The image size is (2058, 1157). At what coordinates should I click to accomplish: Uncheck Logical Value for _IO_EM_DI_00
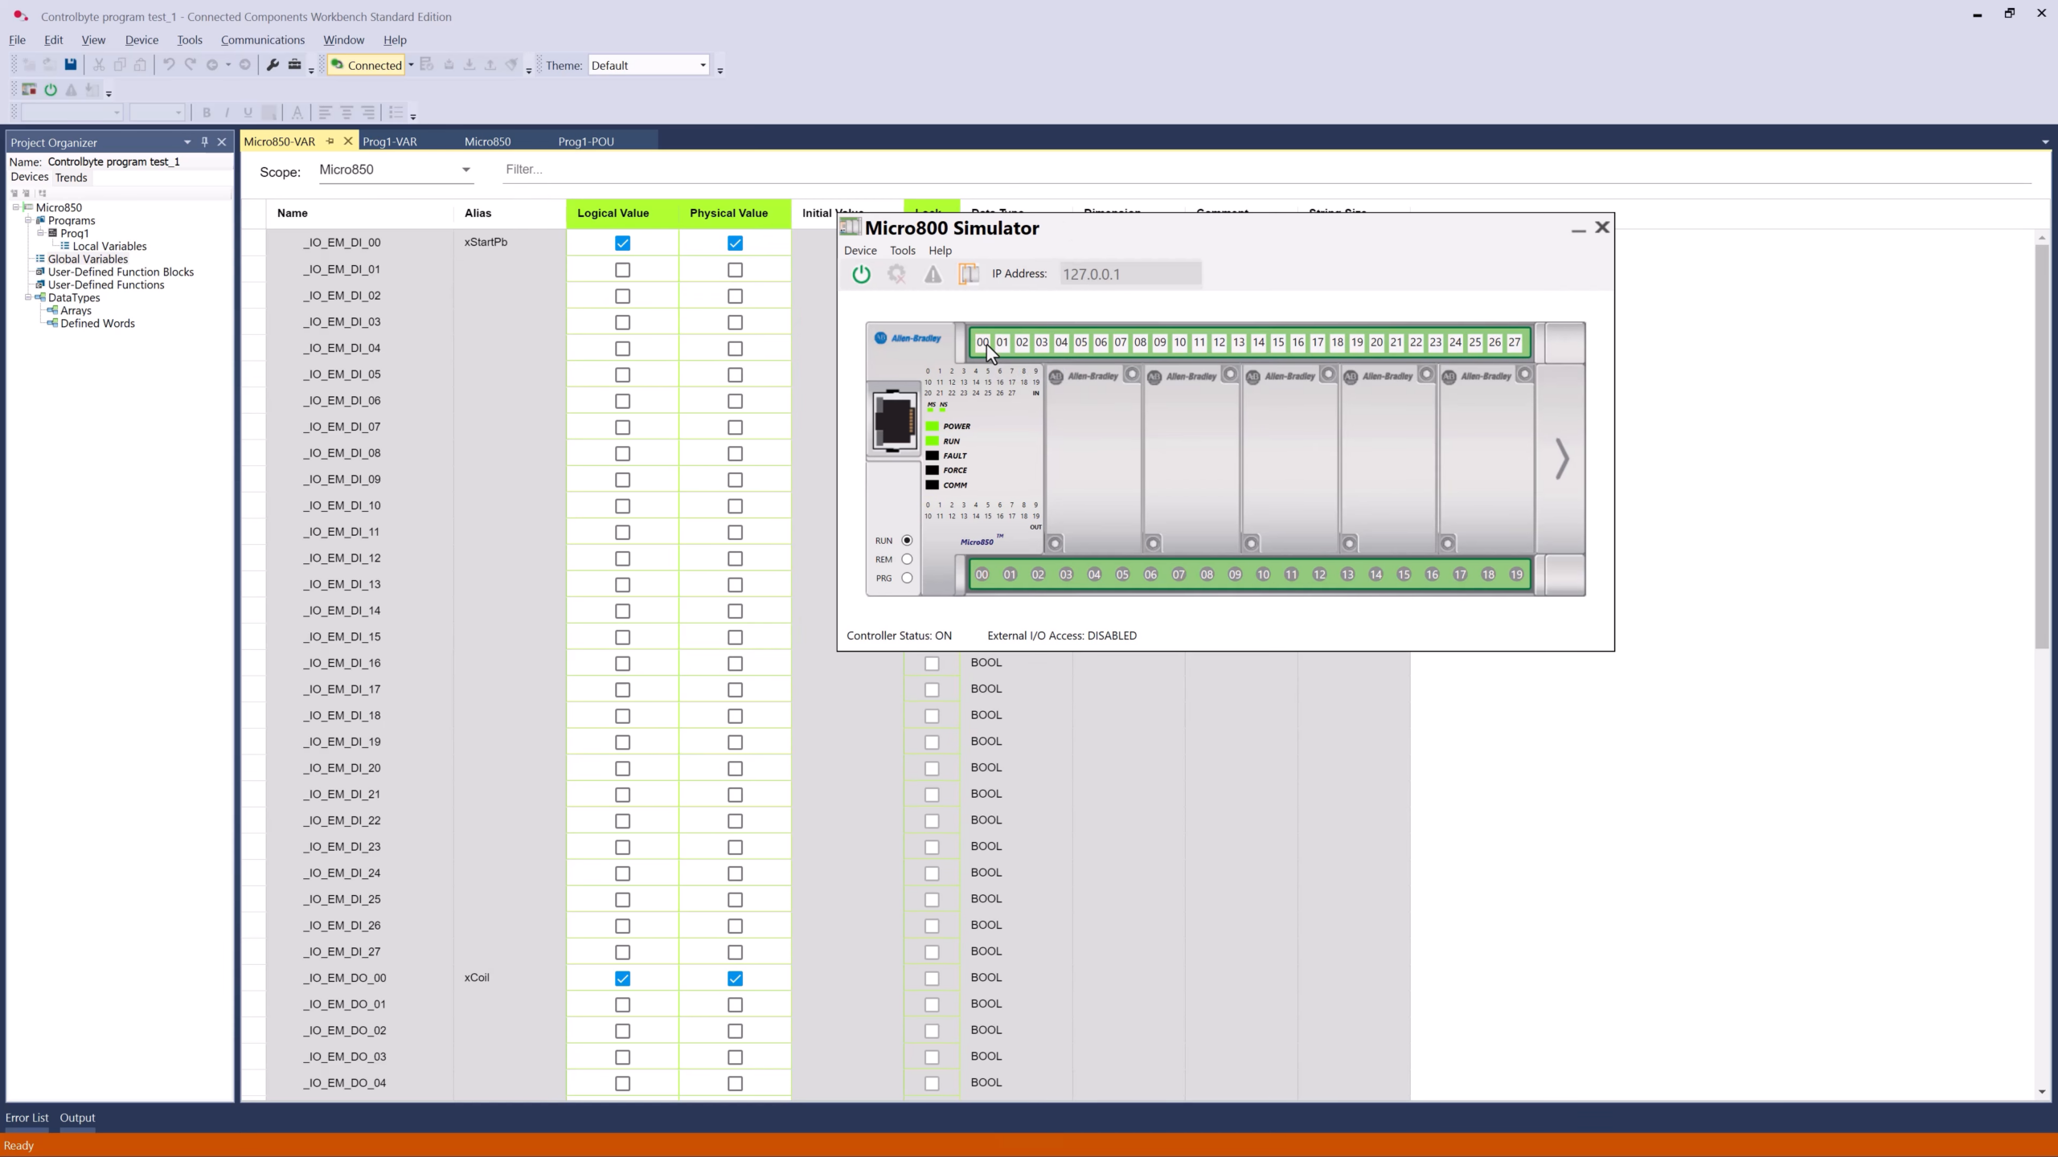(x=622, y=243)
